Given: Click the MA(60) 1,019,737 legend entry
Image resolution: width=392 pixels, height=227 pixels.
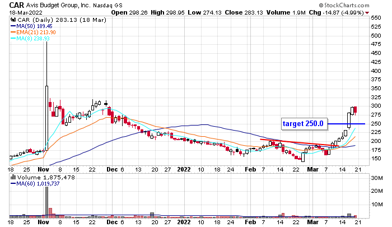Looking at the screenshot, I should 35,183.
